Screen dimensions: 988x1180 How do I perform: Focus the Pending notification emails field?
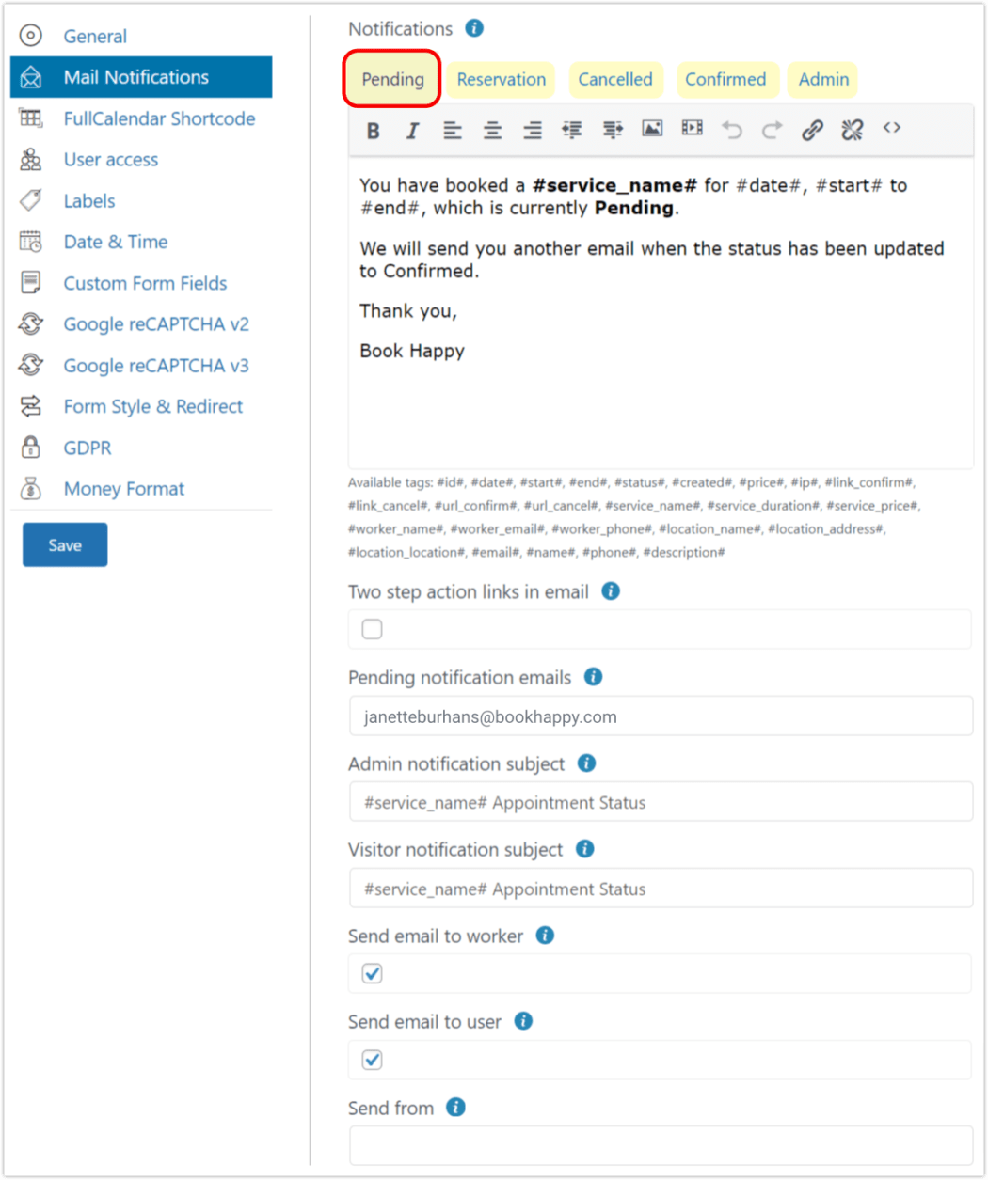[x=661, y=716]
